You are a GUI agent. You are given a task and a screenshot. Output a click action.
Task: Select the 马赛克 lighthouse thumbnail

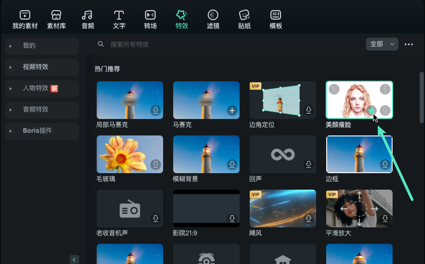(206, 100)
